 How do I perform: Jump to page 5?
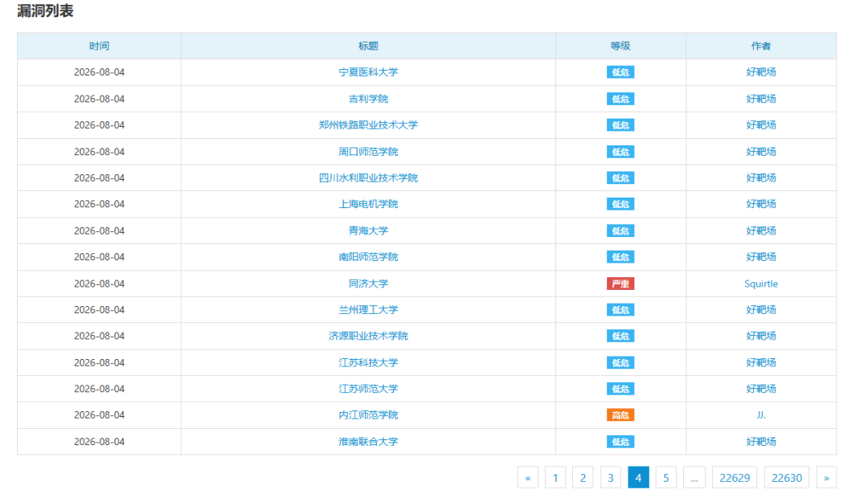pos(666,478)
